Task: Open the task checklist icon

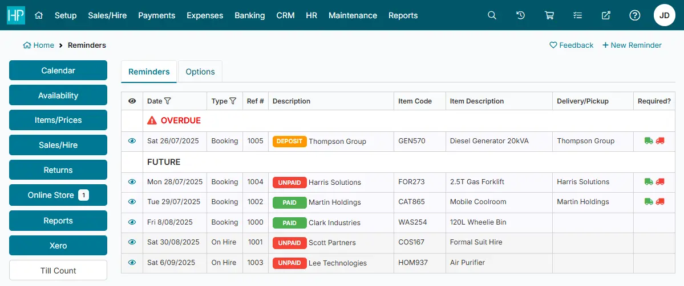Action: point(577,15)
